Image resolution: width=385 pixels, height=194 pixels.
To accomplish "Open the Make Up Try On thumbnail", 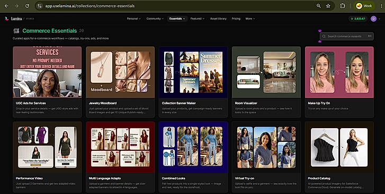I will (339, 72).
